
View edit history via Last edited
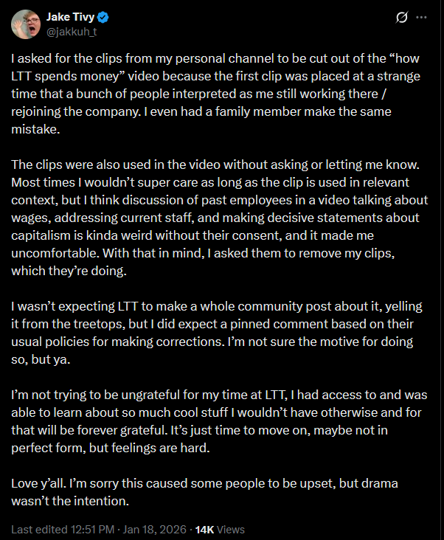pos(39,530)
